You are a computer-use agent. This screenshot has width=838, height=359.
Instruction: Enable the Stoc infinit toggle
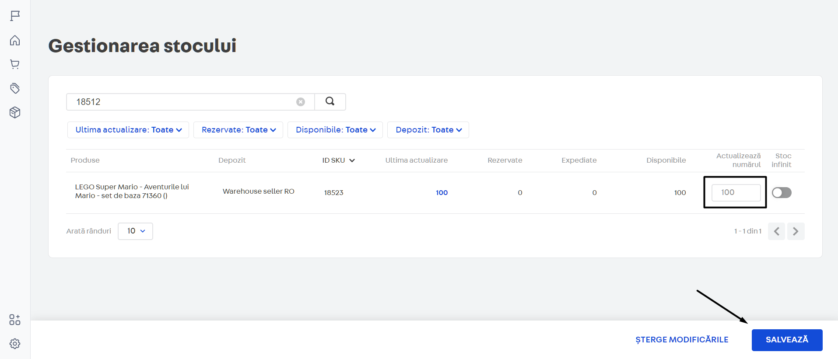coord(782,192)
